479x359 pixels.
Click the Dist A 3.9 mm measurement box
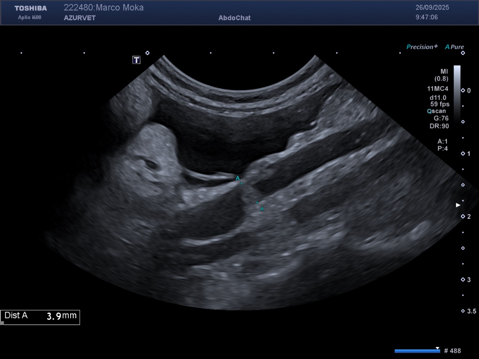tap(40, 316)
